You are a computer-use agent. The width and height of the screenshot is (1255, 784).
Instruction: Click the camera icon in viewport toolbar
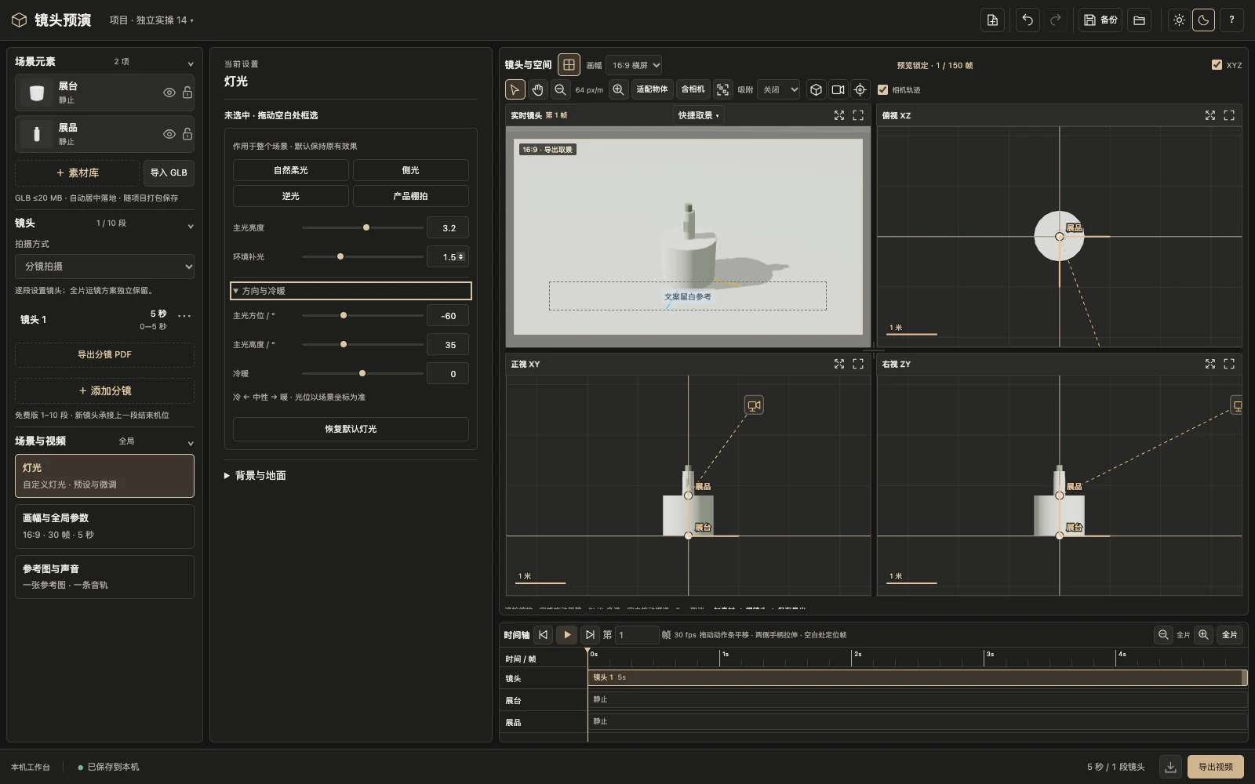[838, 89]
